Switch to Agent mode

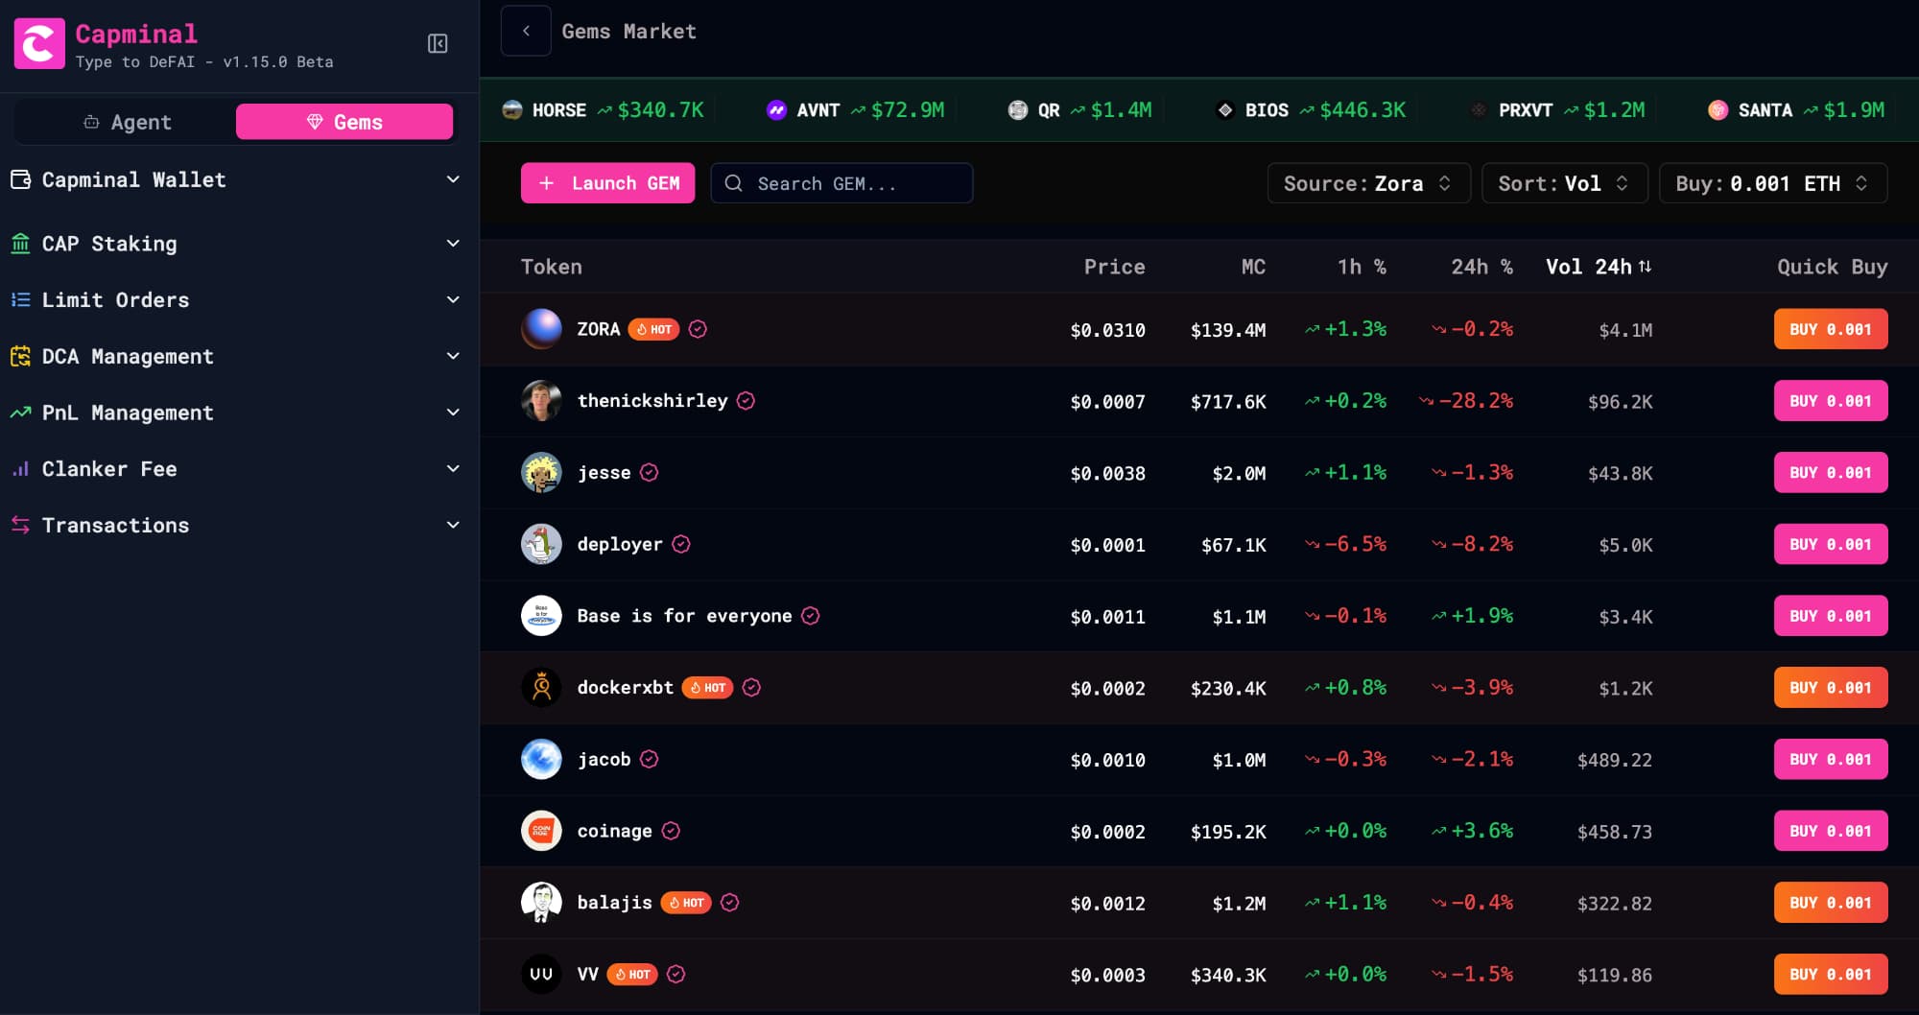127,122
